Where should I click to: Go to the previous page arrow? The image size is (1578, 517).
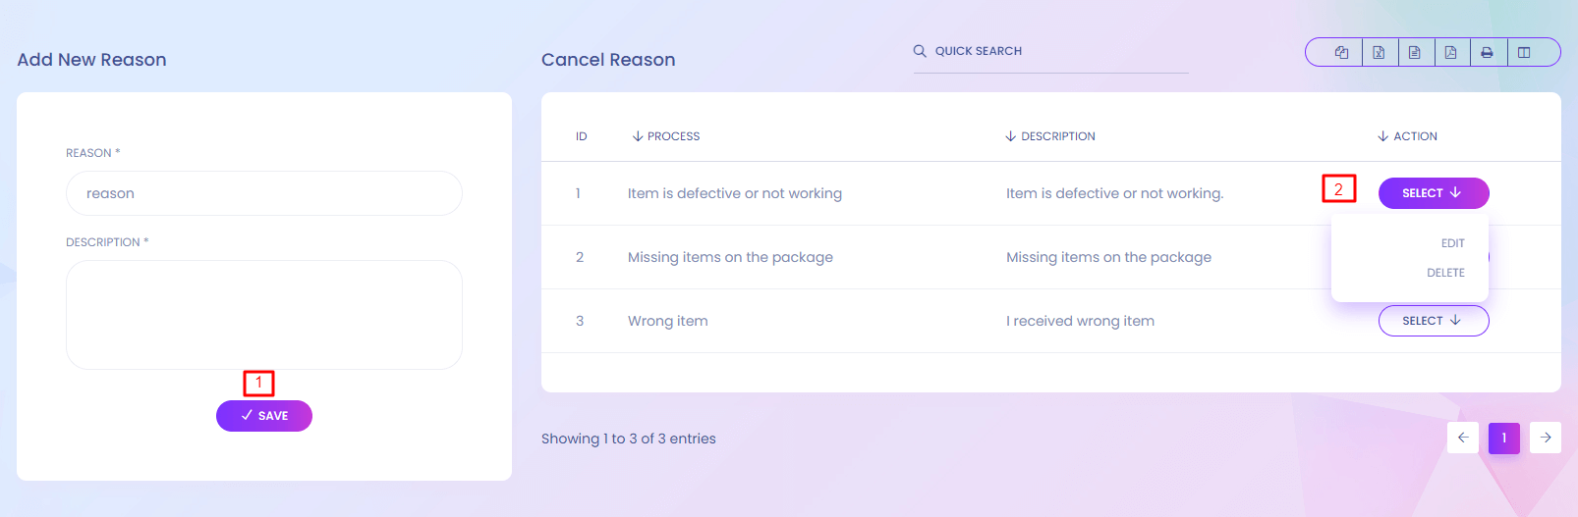click(1463, 438)
